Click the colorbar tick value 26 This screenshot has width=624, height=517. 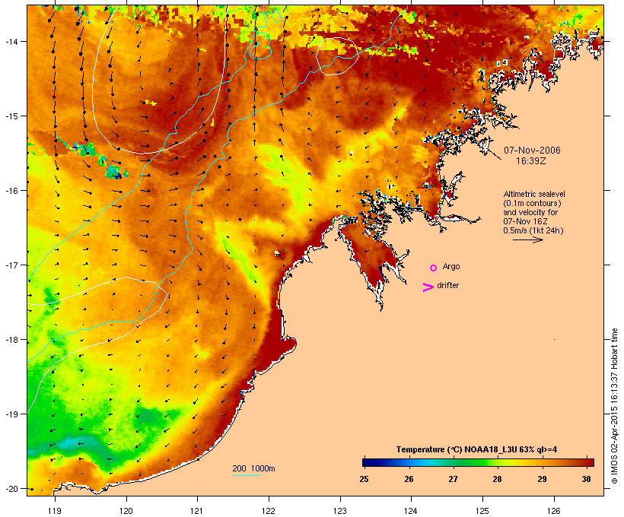coord(409,479)
